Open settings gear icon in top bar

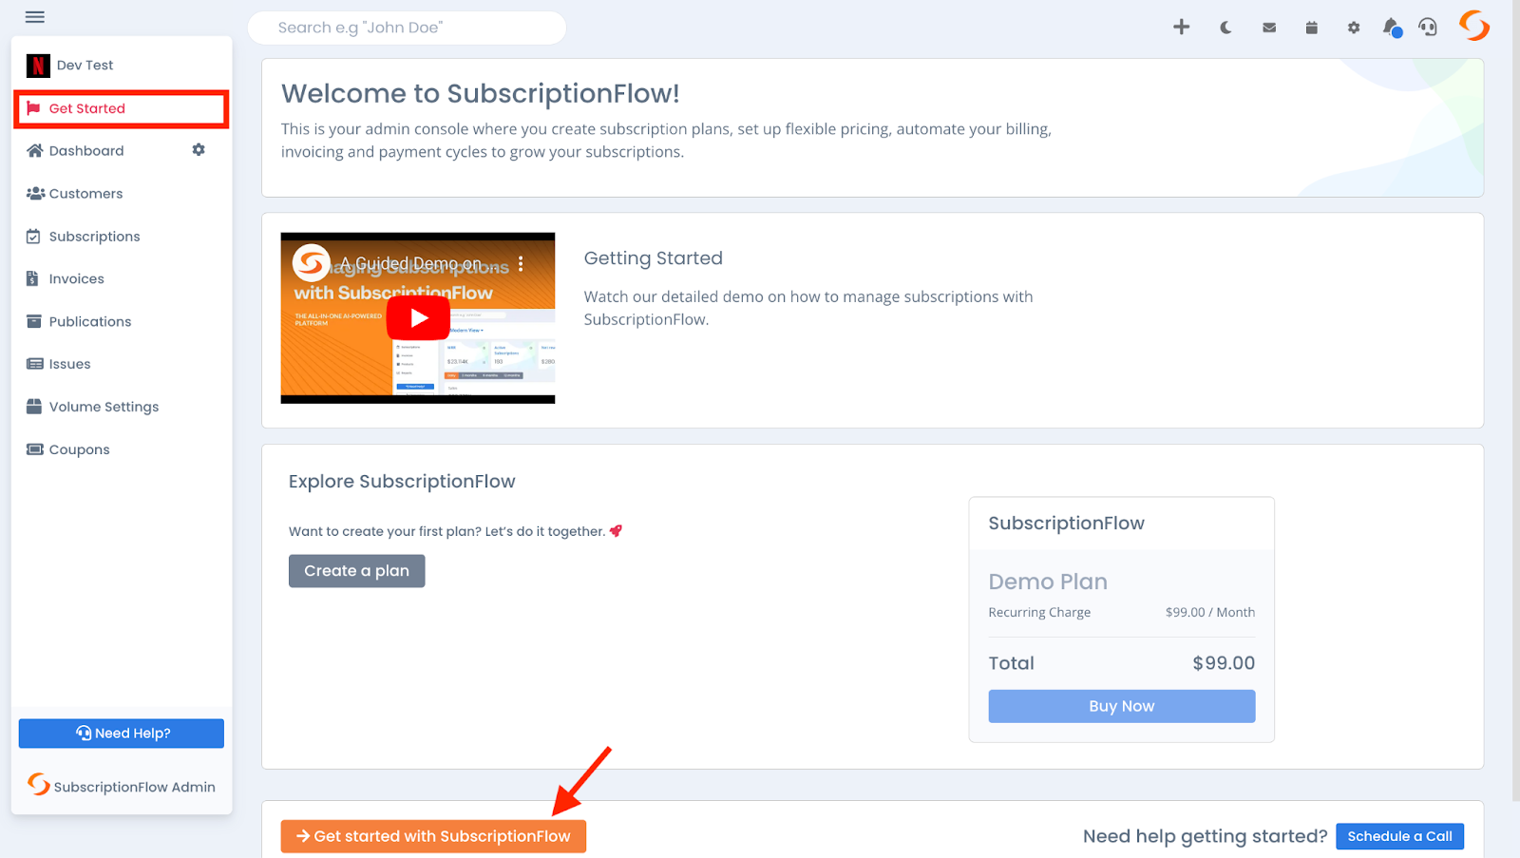(x=1354, y=28)
